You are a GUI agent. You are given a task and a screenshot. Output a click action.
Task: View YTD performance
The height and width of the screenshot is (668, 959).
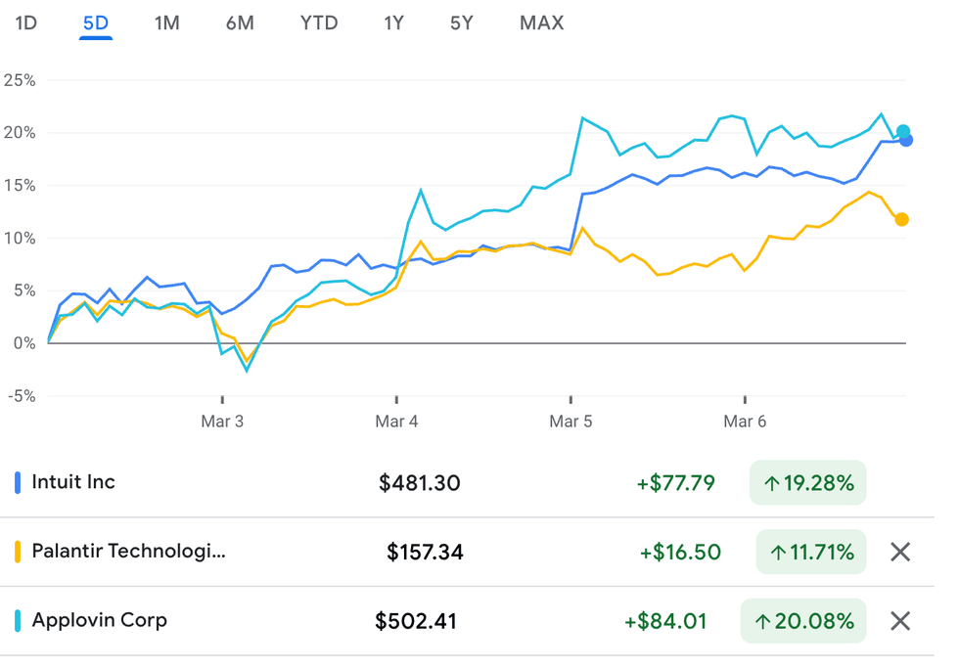click(318, 22)
